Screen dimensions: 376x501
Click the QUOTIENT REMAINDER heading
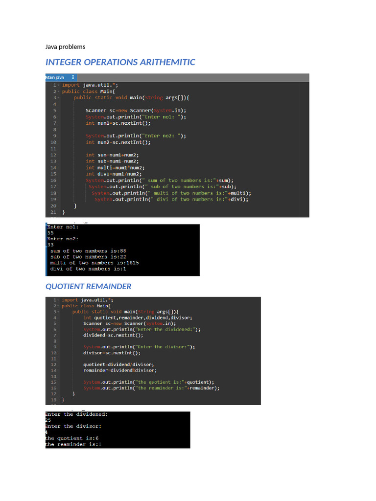click(88, 286)
